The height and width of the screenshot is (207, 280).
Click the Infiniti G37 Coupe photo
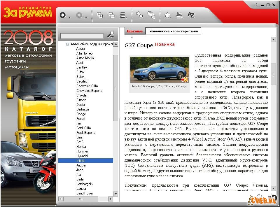[159, 70]
